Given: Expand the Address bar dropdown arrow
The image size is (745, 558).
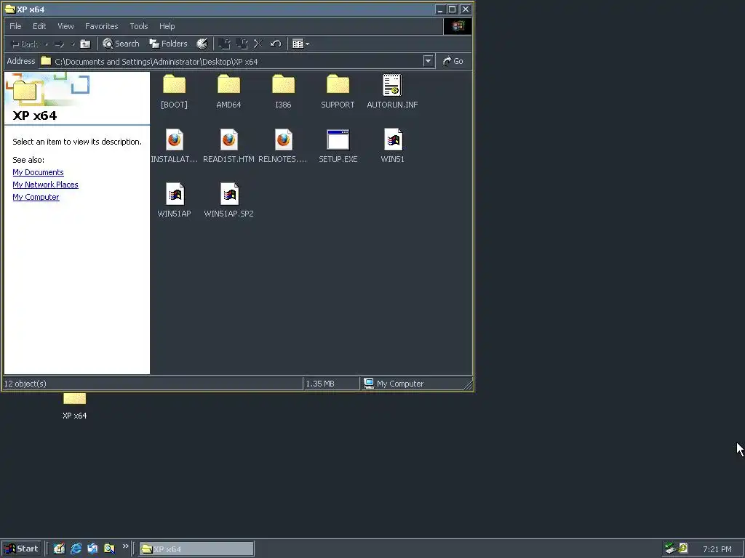Looking at the screenshot, I should (428, 61).
